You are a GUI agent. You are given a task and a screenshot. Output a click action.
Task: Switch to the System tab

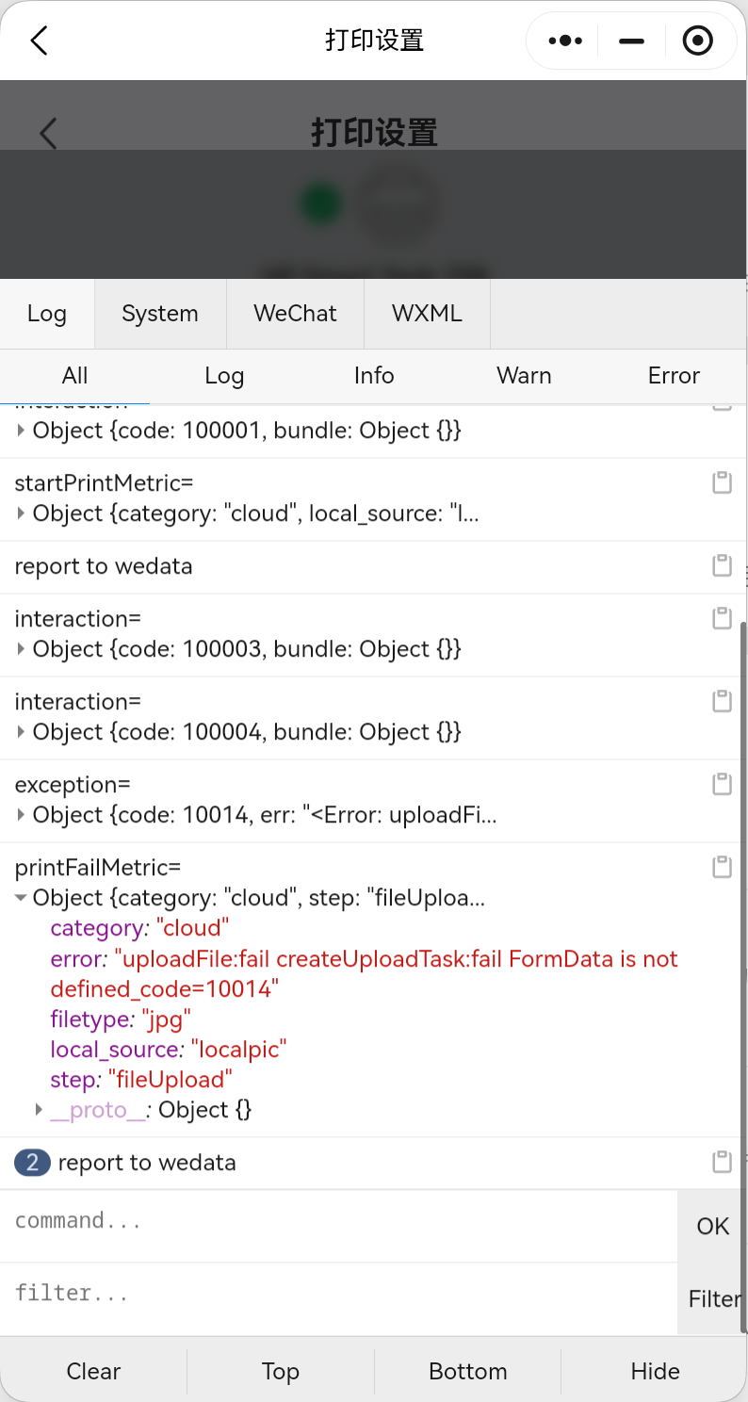(160, 314)
